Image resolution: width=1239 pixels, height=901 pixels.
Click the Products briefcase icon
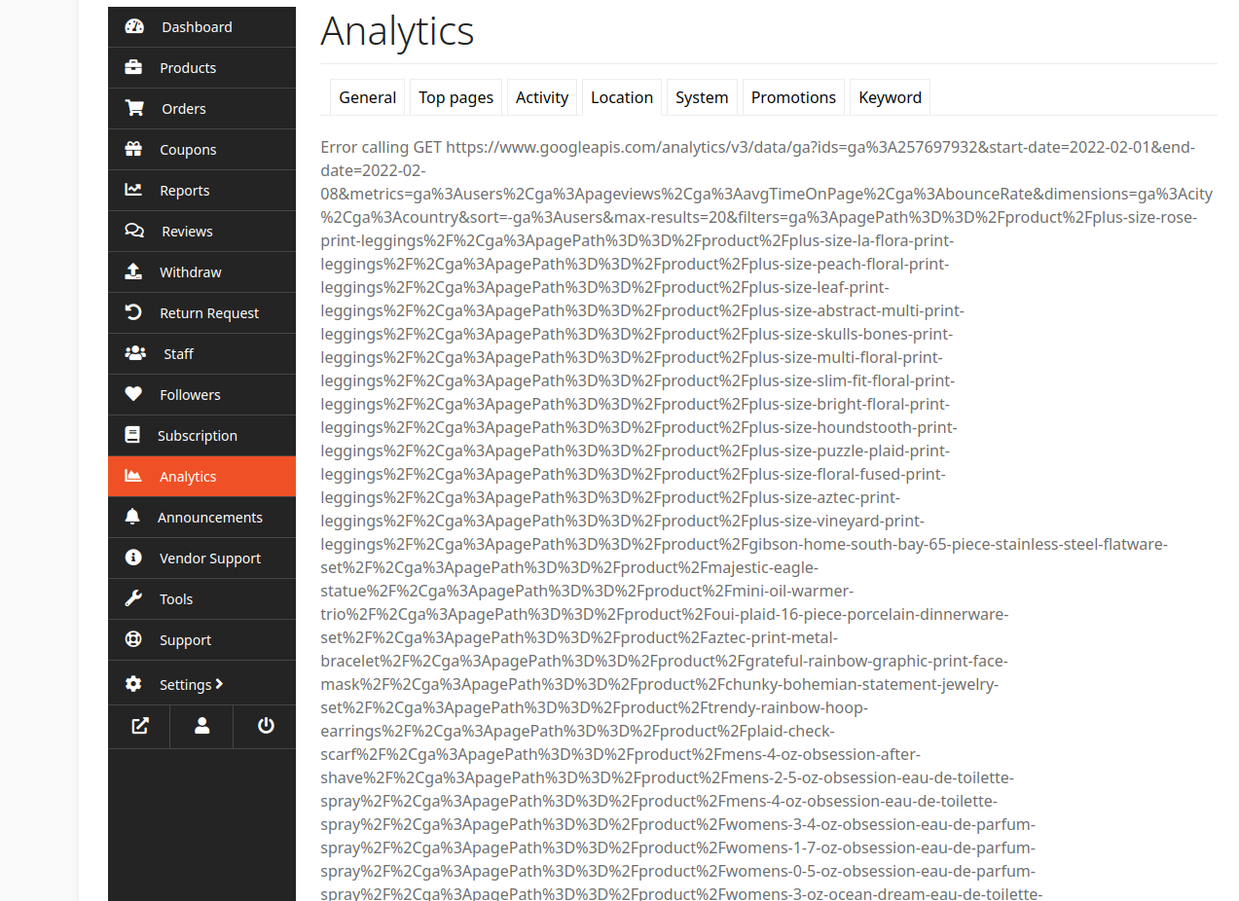133,68
